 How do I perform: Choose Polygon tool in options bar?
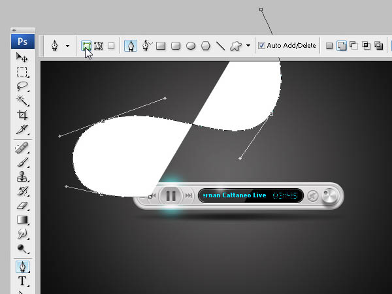pyautogui.click(x=206, y=46)
